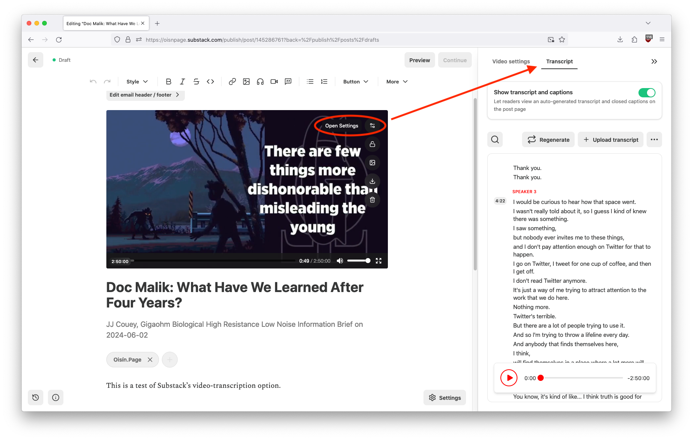Click the SPEAKER 3 label

[524, 192]
